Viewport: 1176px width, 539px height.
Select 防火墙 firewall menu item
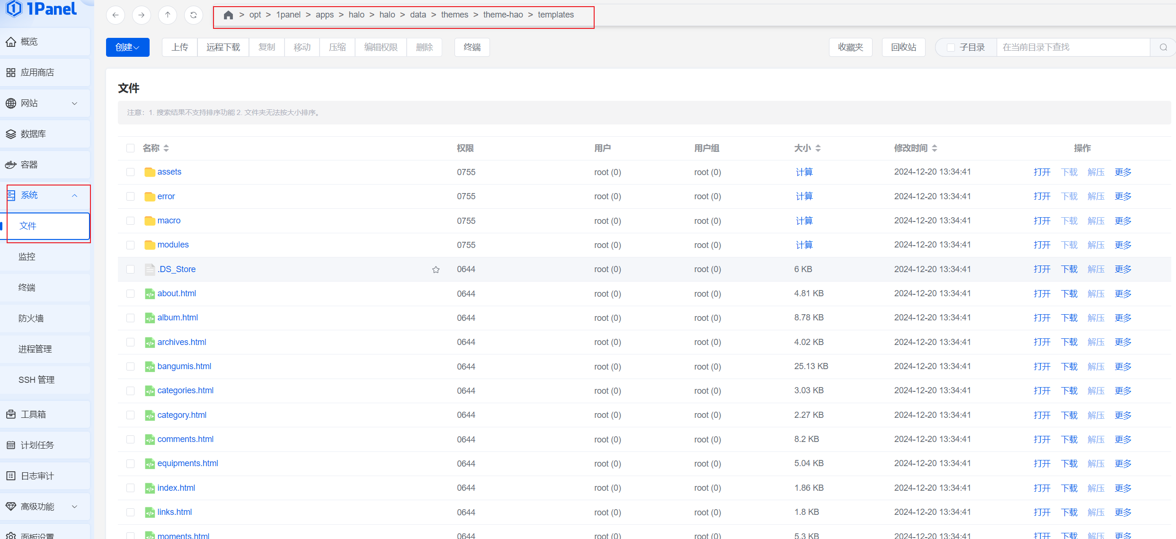coord(31,318)
